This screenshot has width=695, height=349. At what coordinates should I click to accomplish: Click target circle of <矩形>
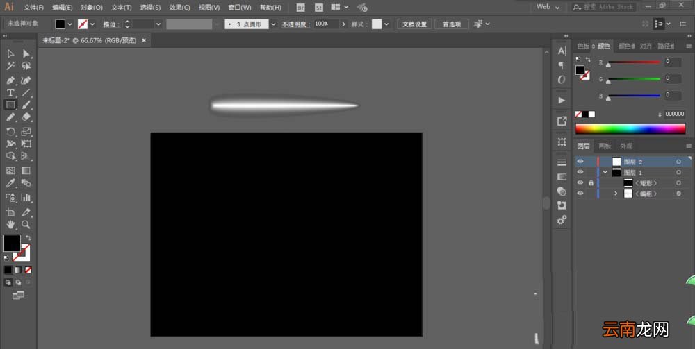point(678,183)
